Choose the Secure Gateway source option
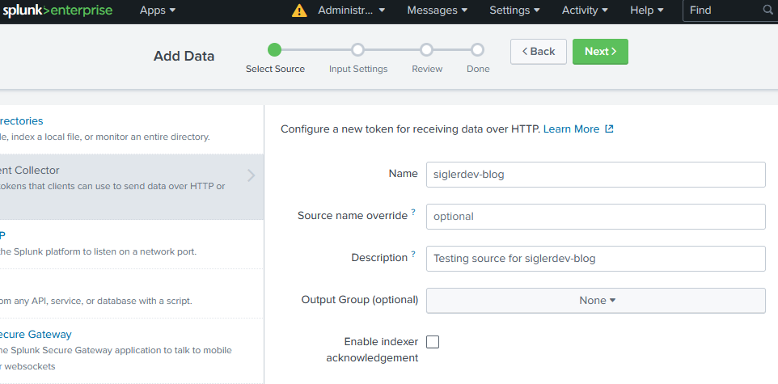Viewport: 778px width, 384px height. (x=132, y=350)
